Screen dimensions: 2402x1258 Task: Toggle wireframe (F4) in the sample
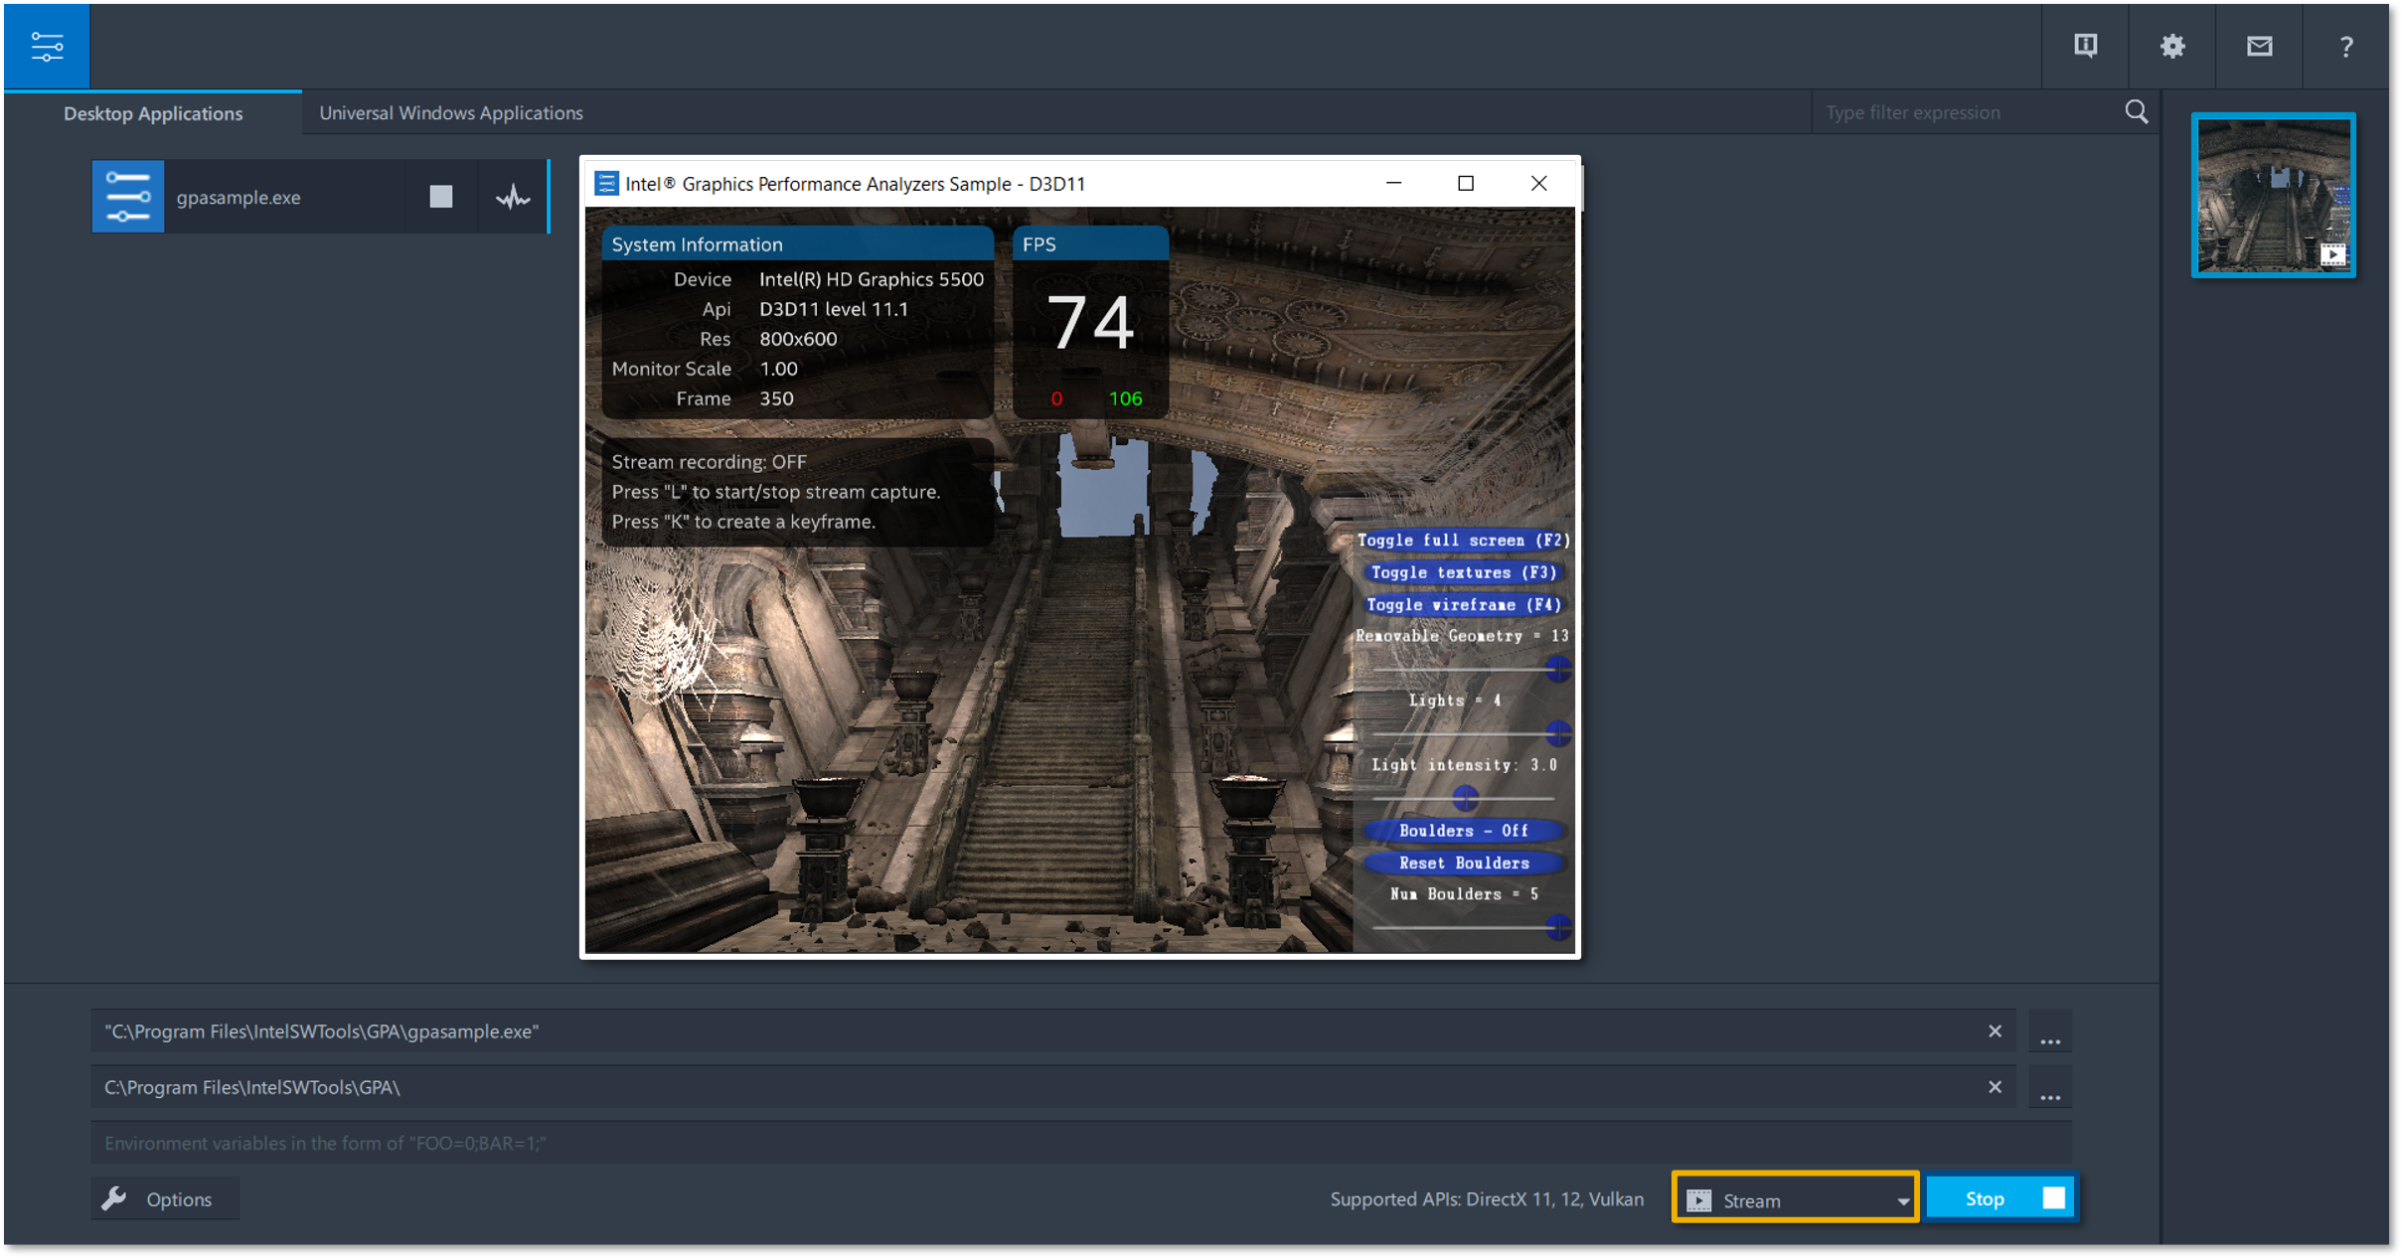click(x=1463, y=604)
